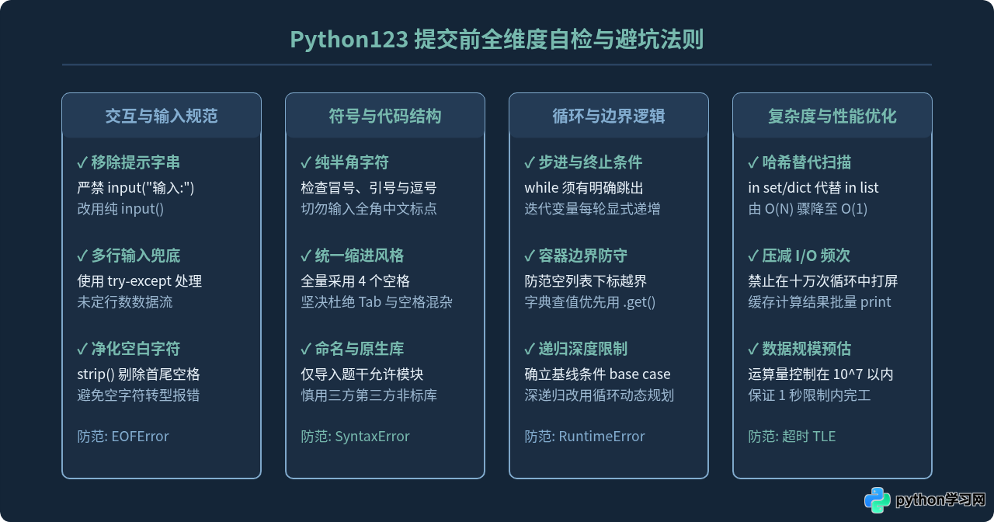Click the checkmark before 数据规模预估
994x522 pixels.
(x=753, y=349)
